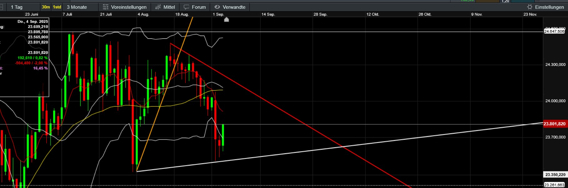Click the 9 Nov. date label
568x188 pixels.
point(477,14)
